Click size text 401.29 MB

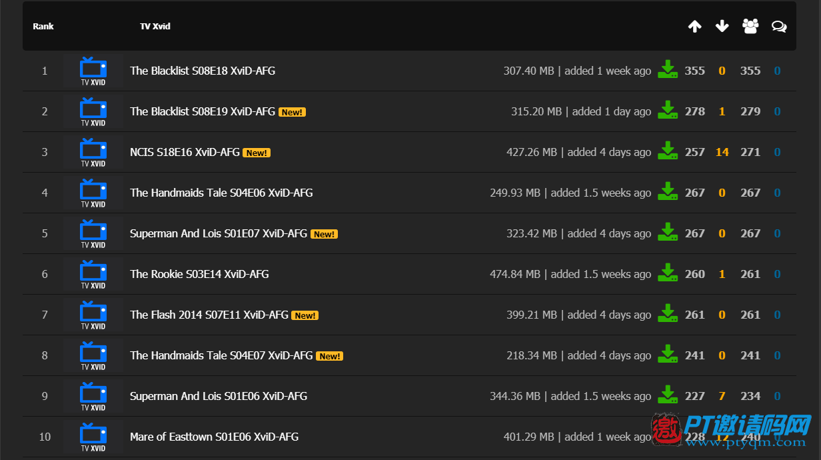click(x=529, y=437)
